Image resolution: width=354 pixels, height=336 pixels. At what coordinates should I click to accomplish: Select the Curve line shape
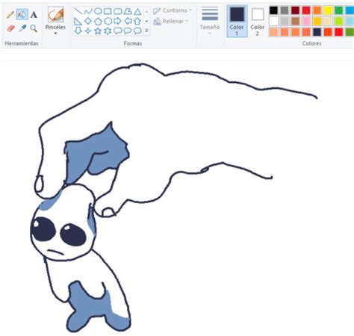[x=88, y=11]
